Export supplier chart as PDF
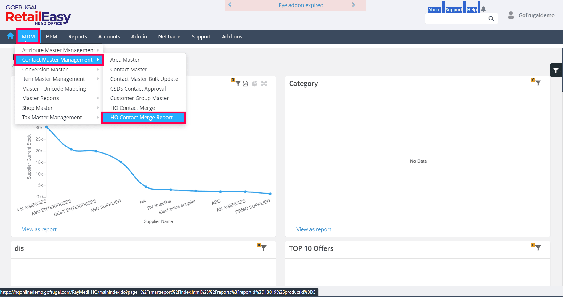 click(246, 84)
